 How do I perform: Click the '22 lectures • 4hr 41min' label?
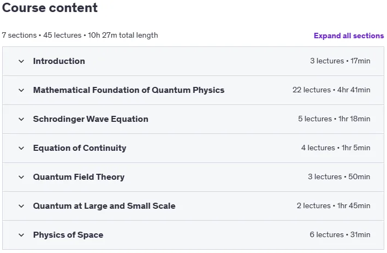[331, 90]
